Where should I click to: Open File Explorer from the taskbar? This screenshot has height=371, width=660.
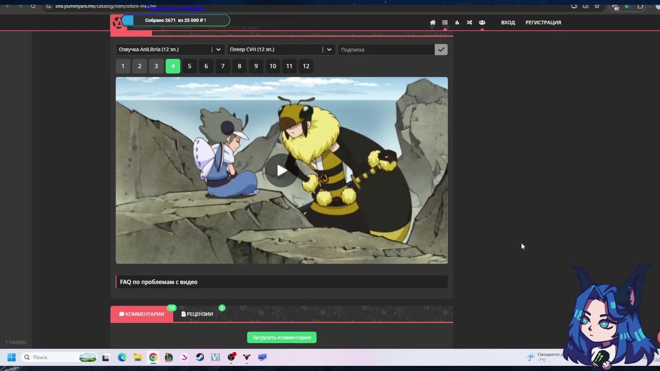pos(138,357)
